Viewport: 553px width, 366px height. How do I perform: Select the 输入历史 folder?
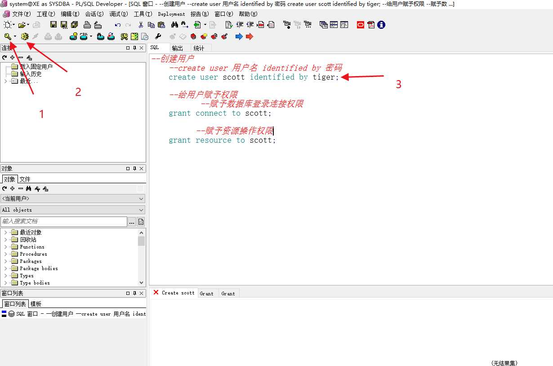point(31,74)
